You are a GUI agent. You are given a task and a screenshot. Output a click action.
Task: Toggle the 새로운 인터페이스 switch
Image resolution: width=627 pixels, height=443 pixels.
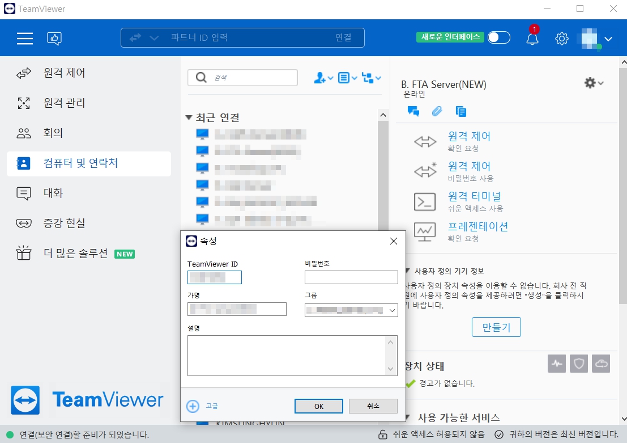click(x=498, y=37)
